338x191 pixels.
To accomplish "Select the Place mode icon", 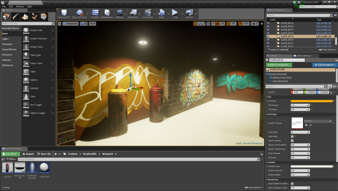I will pos(6,16).
